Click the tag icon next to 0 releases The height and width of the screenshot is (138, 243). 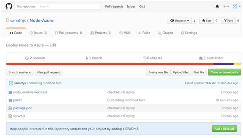(x=145, y=58)
